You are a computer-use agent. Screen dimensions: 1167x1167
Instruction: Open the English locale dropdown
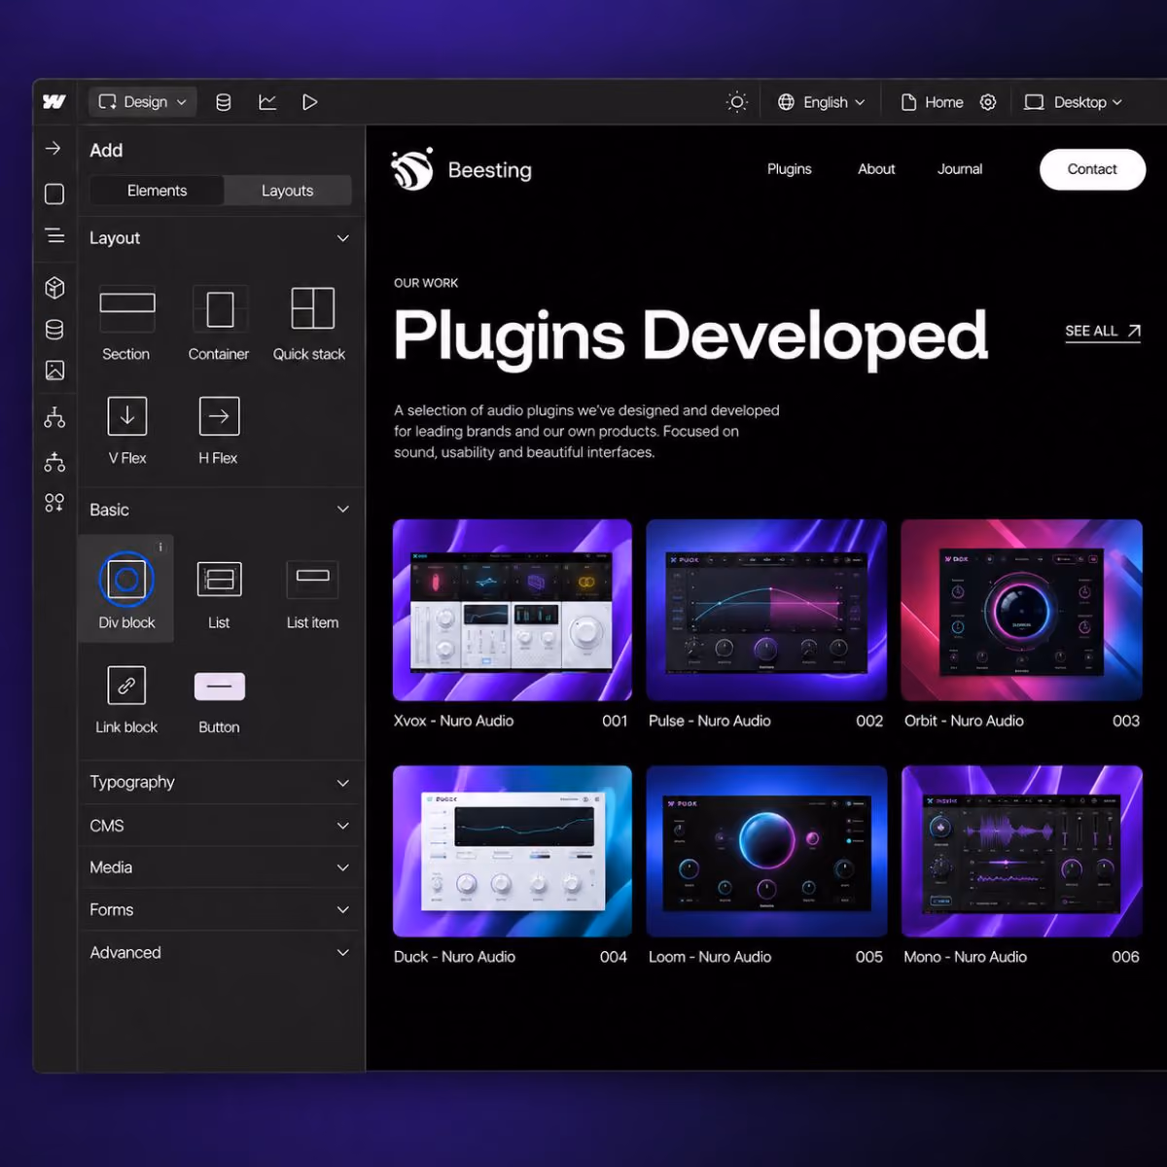click(x=821, y=102)
